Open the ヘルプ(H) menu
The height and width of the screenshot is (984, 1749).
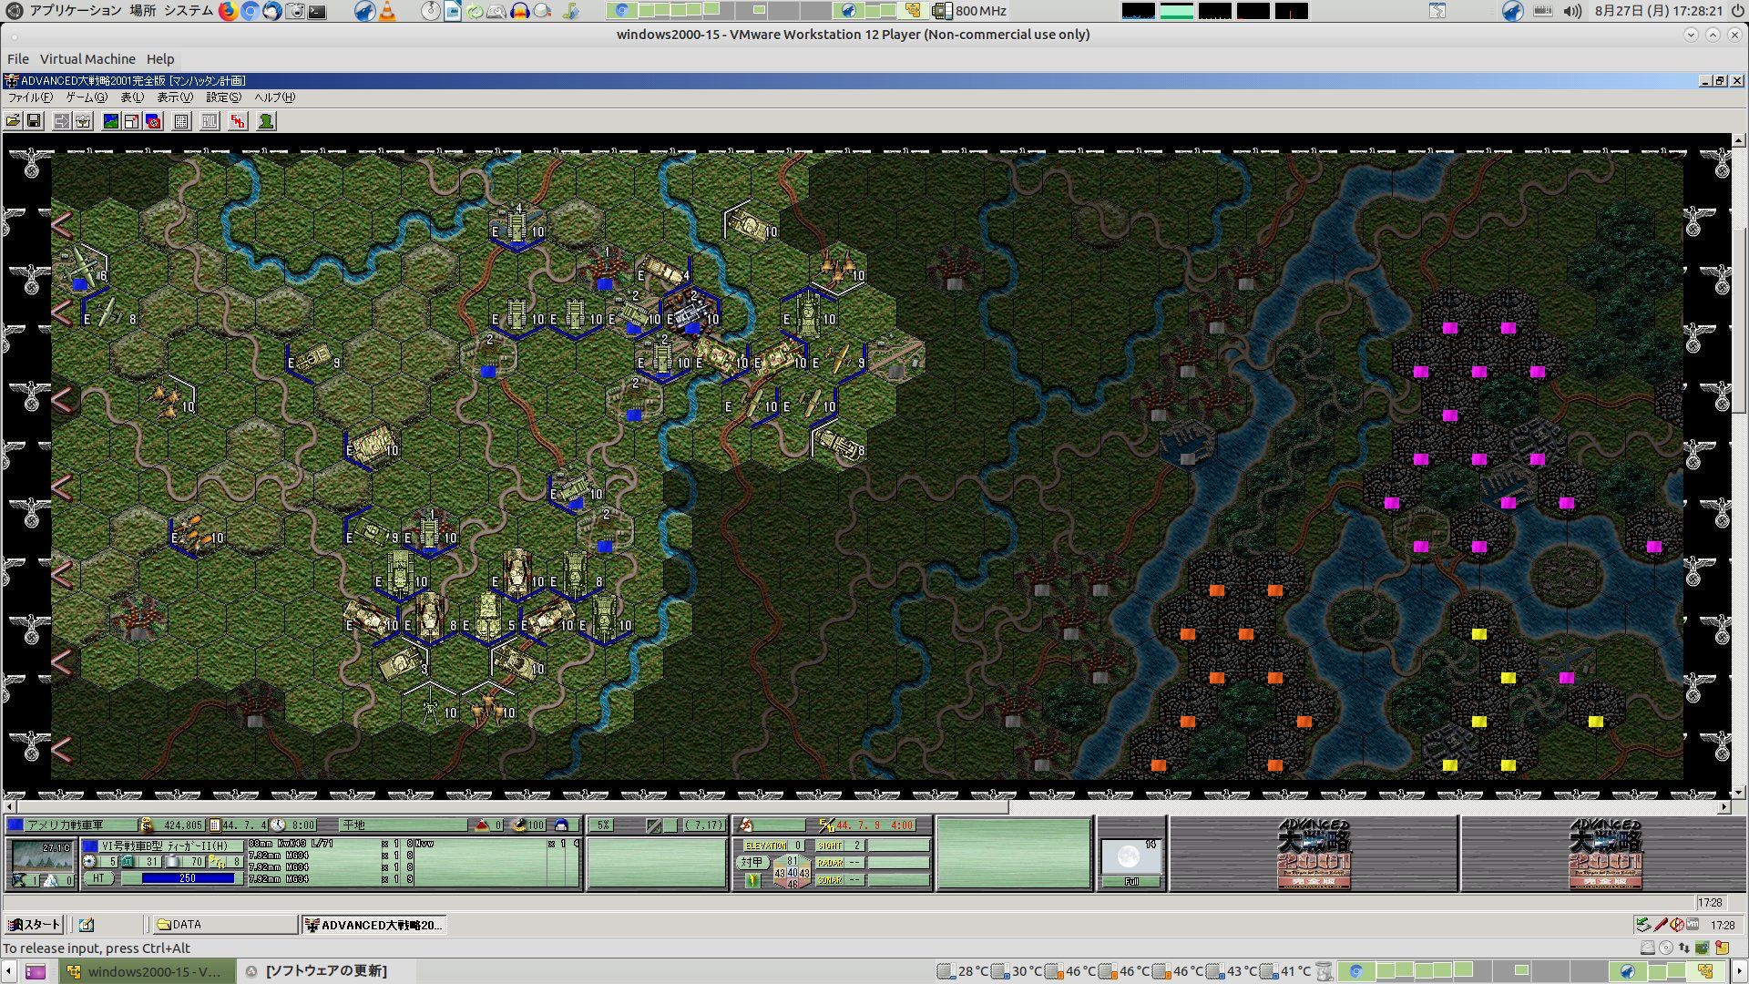tap(274, 97)
